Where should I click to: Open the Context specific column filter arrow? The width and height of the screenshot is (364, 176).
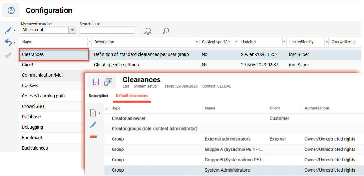point(236,42)
